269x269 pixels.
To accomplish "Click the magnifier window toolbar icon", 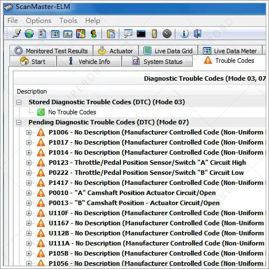I will (128, 34).
